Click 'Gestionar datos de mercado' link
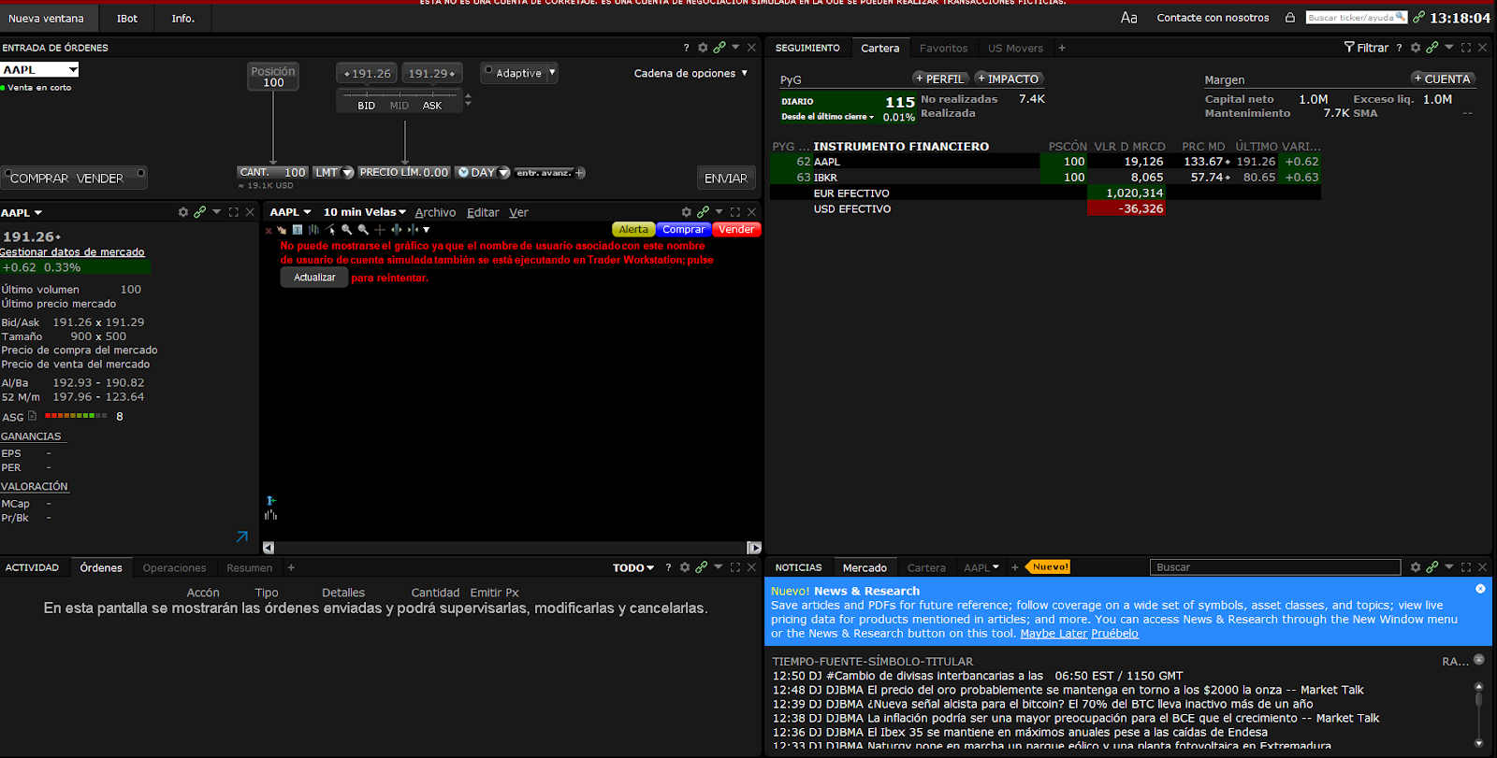Viewport: 1497px width, 758px height. tap(72, 251)
